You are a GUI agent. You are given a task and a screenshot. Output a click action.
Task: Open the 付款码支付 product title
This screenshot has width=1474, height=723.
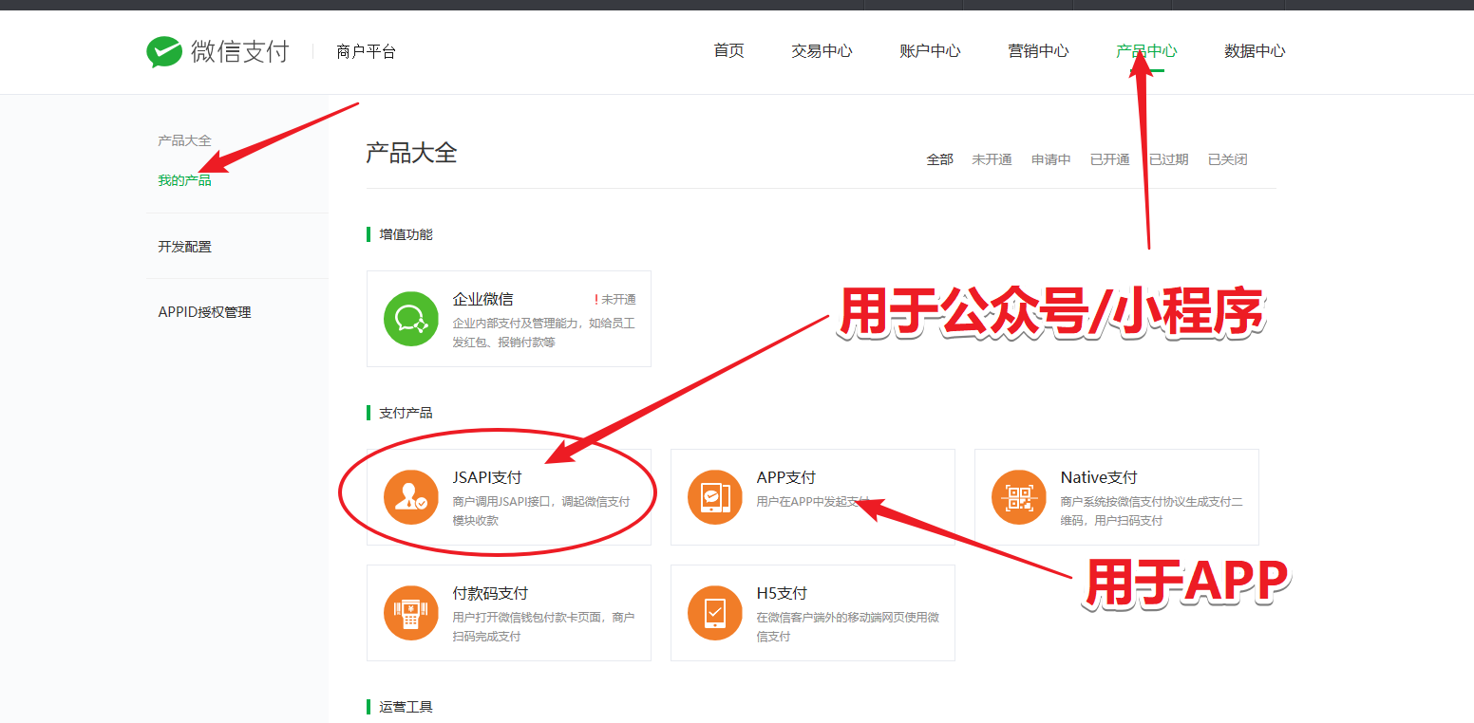pos(490,593)
